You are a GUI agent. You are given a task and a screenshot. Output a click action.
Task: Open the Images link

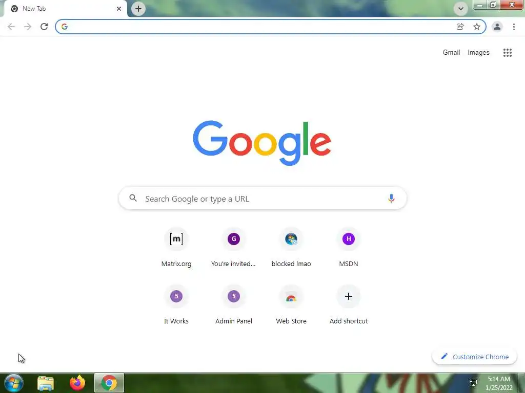478,53
